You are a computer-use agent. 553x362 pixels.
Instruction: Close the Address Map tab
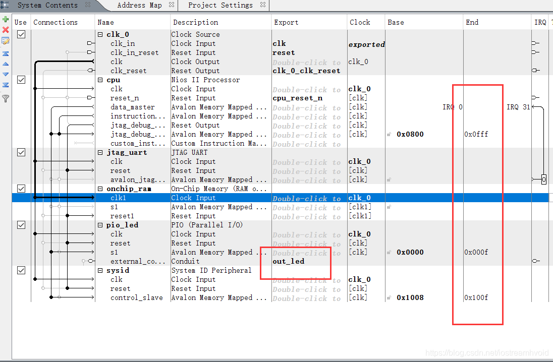[x=172, y=5]
